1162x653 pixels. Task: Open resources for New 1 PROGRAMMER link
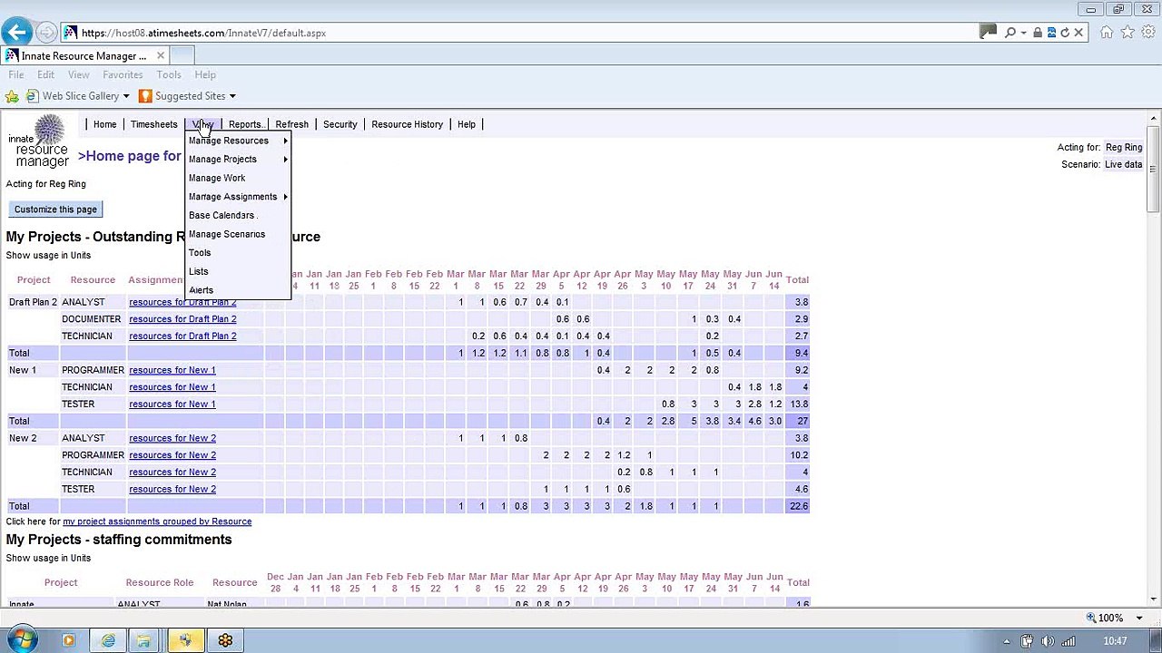172,370
